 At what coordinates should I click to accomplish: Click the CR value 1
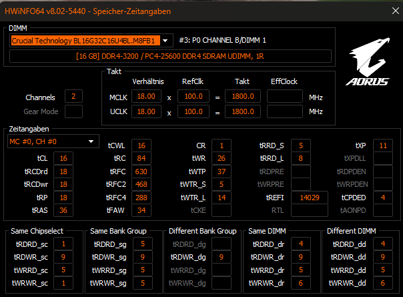click(222, 145)
